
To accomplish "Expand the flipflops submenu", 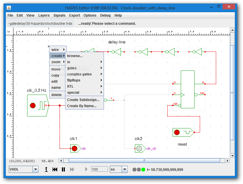I will pyautogui.click(x=84, y=80).
